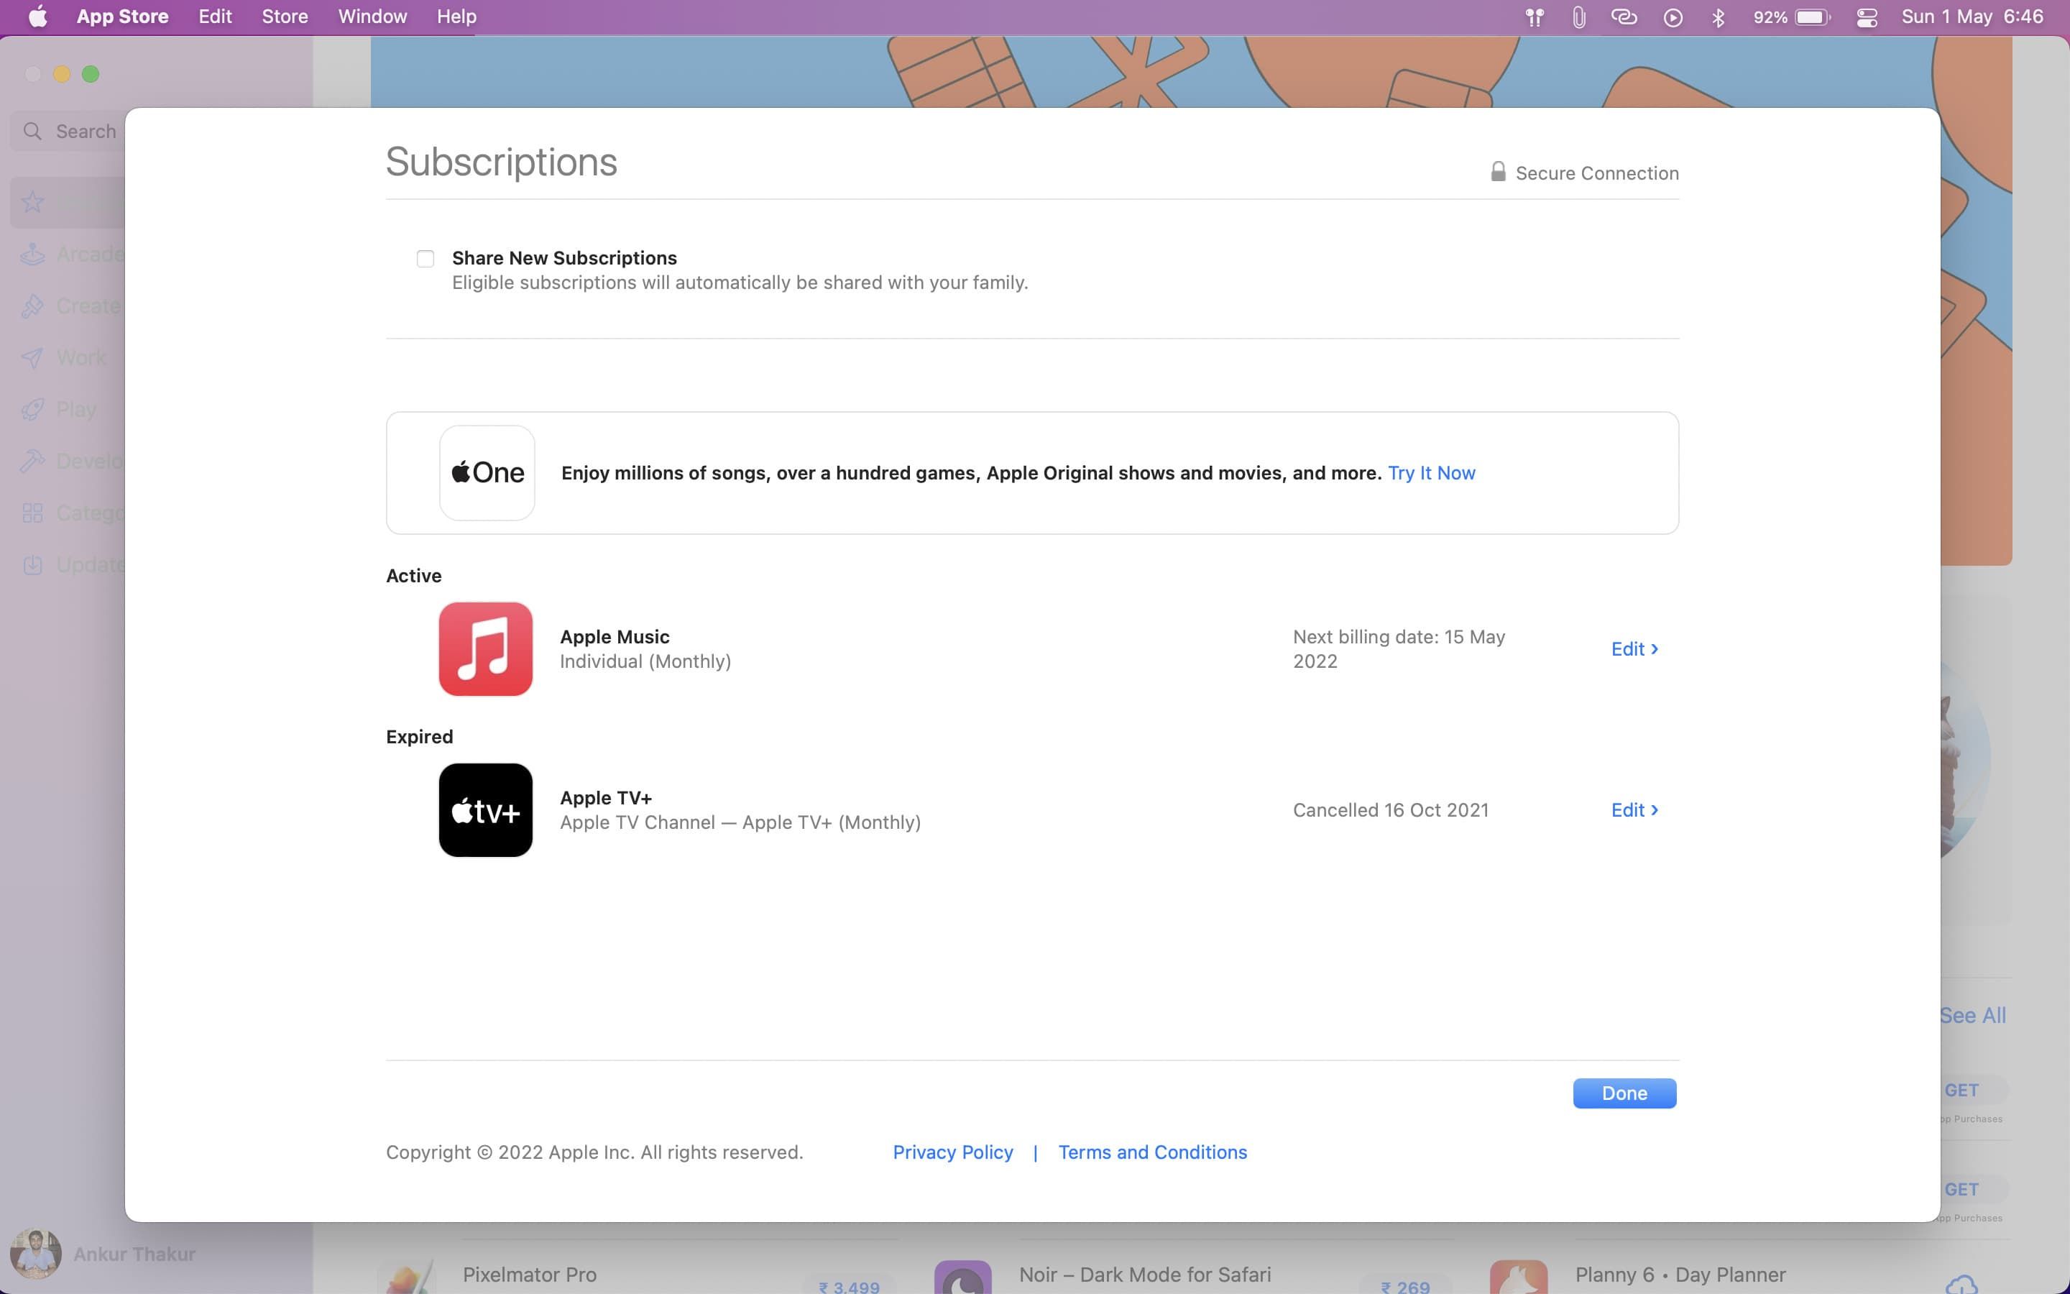Click the AirPods status icon
Screen dimensions: 2070x1294
[1535, 17]
